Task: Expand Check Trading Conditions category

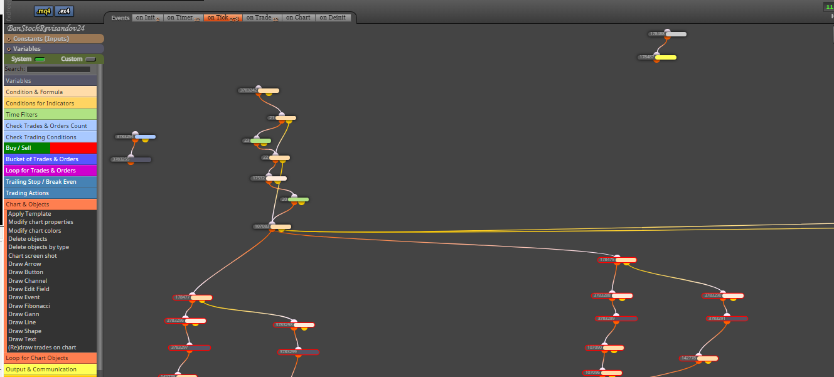Action: tap(50, 137)
